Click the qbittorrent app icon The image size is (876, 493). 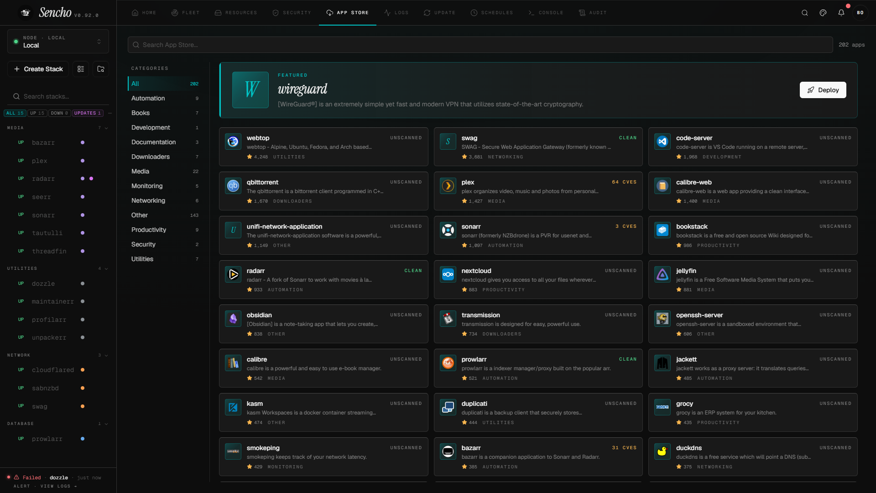[x=233, y=186]
